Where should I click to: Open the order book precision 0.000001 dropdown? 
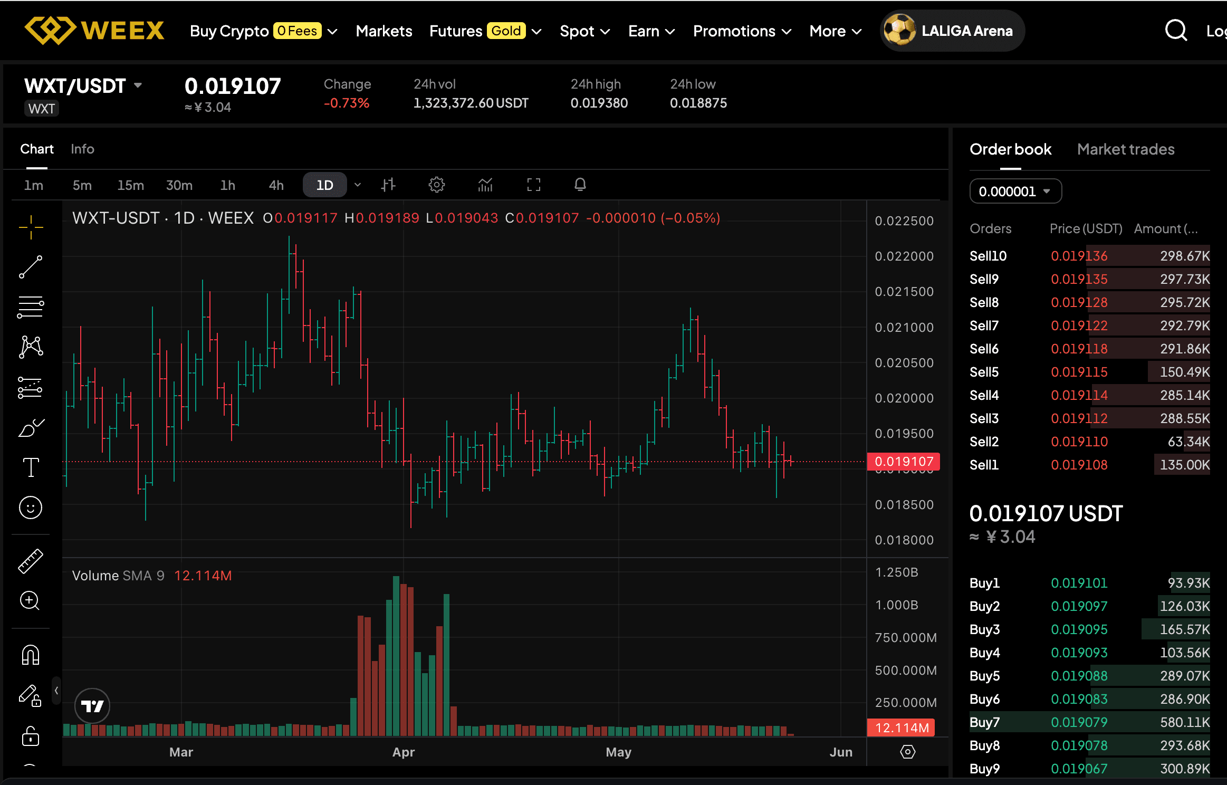(1015, 191)
